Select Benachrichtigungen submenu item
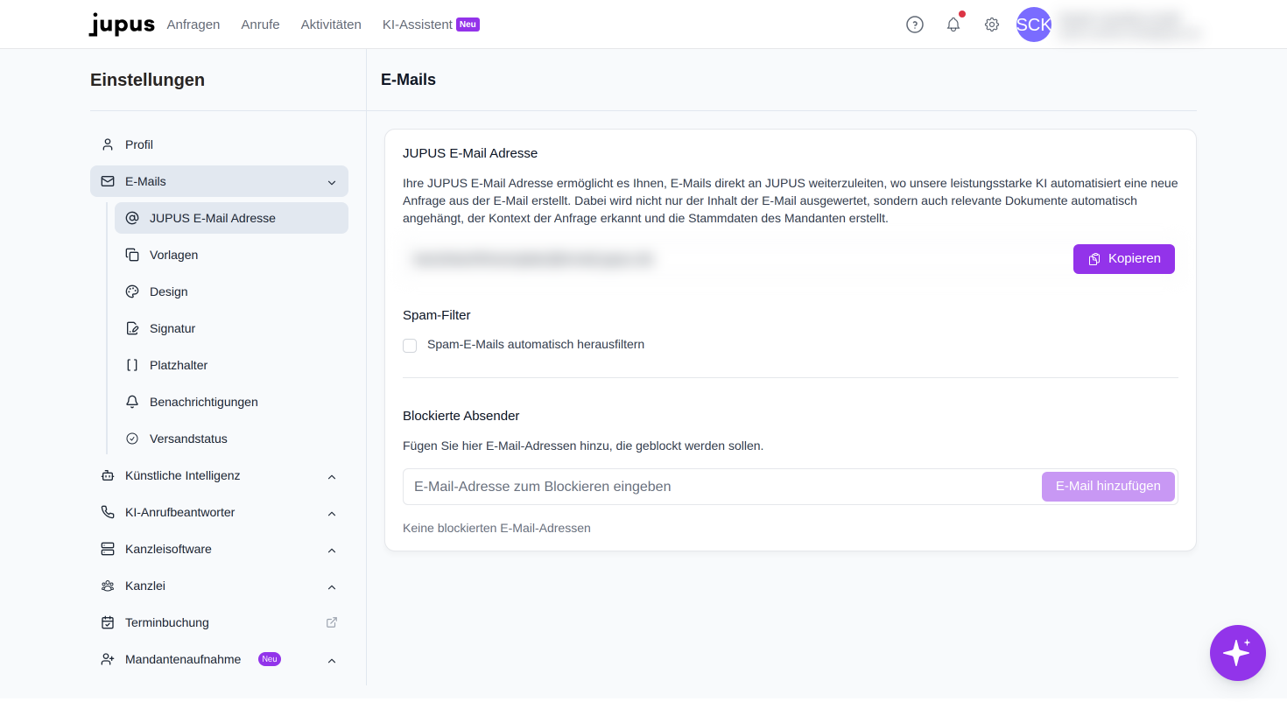1287x702 pixels. click(x=231, y=402)
